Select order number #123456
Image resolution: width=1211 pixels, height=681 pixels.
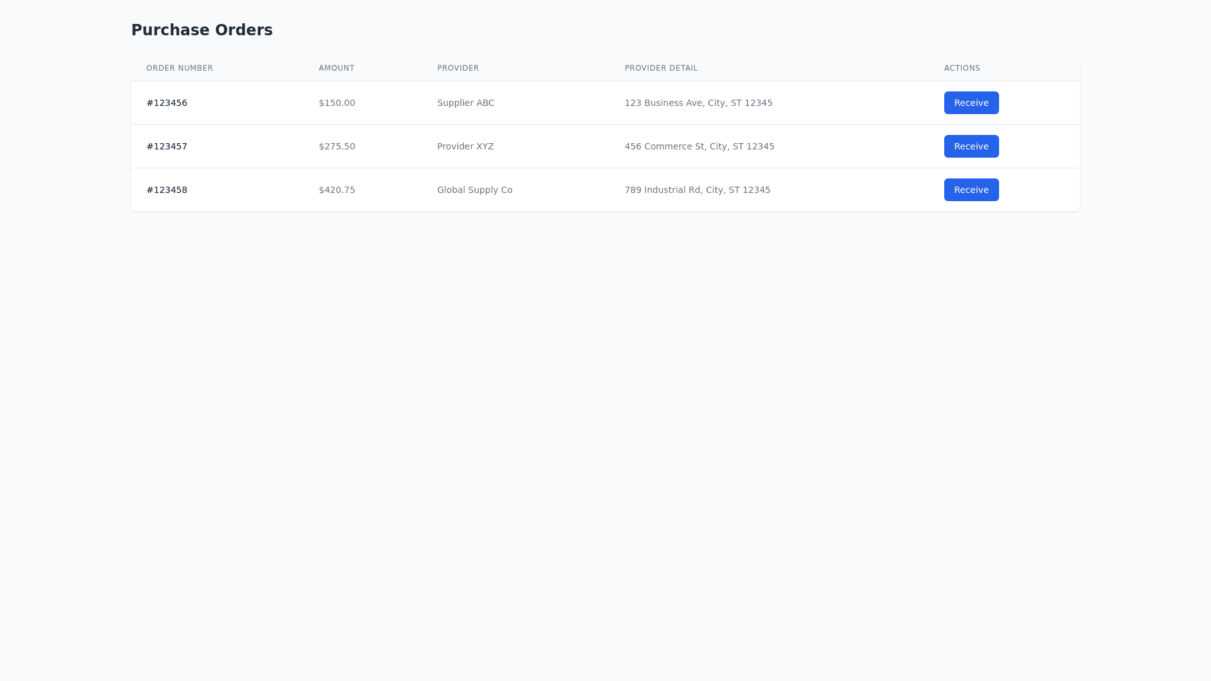coord(167,103)
